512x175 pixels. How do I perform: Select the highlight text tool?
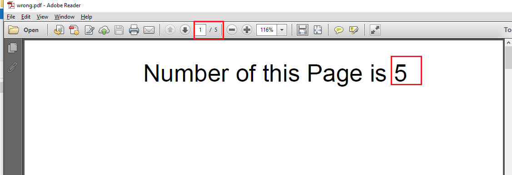[354, 30]
